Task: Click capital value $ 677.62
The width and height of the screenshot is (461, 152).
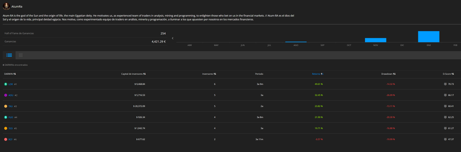Action: pos(141,139)
